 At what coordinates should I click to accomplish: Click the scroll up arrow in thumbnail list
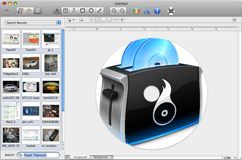63,145
